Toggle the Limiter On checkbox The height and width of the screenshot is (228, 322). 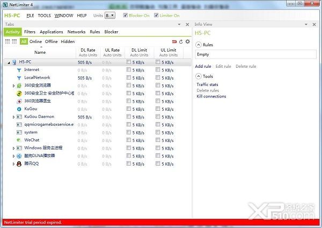pos(156,15)
